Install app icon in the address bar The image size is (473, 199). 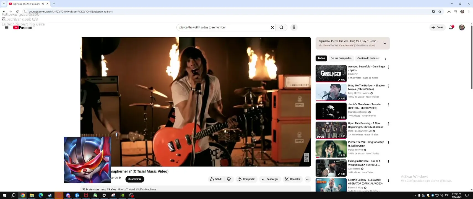tap(434, 12)
